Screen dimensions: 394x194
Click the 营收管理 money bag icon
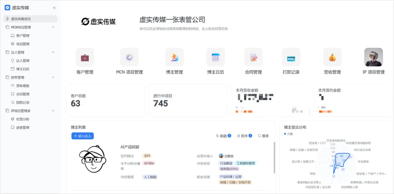tap(332, 58)
